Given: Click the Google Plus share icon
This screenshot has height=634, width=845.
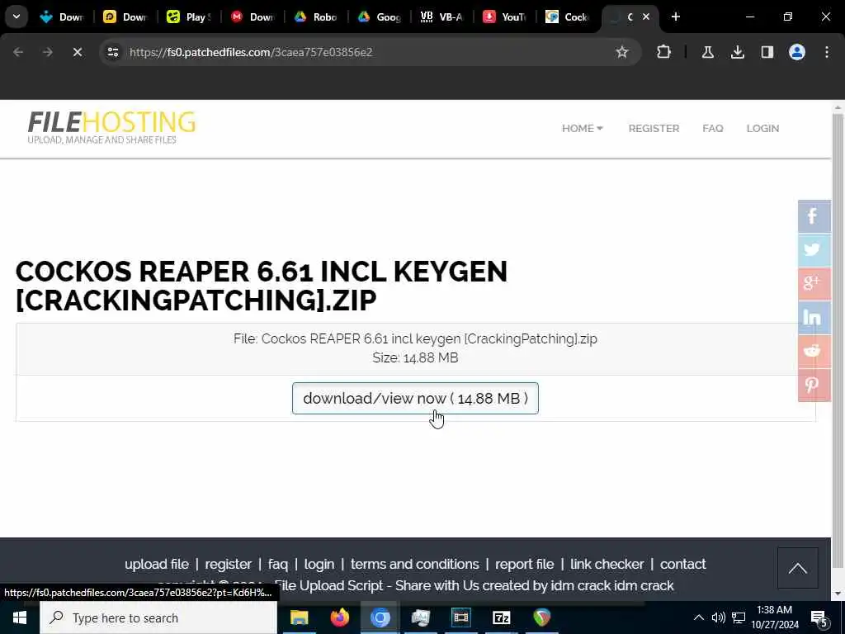Looking at the screenshot, I should [814, 284].
